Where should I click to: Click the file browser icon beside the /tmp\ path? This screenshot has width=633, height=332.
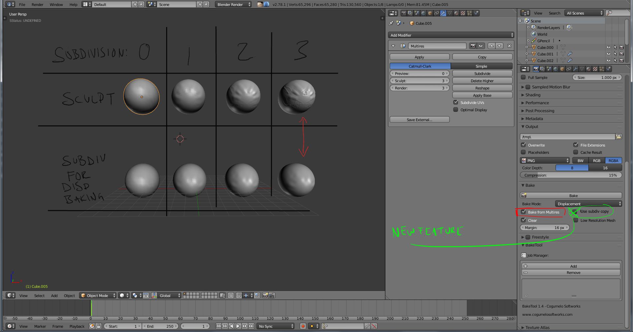point(618,137)
